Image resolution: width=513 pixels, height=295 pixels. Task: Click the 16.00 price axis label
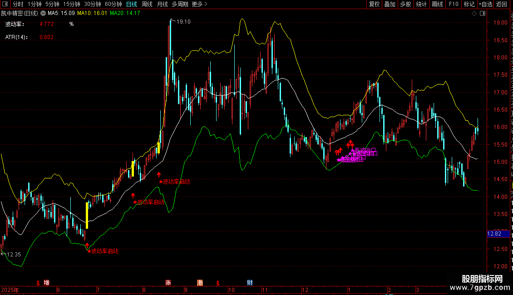[x=500, y=127]
